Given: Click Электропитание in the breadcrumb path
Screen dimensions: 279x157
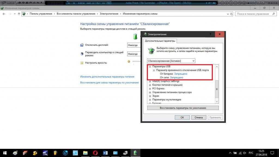Looking at the screenshot, I should [109, 14].
